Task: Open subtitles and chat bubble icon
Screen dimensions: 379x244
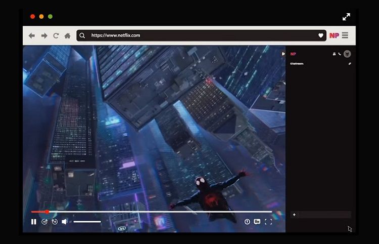Action: point(257,222)
